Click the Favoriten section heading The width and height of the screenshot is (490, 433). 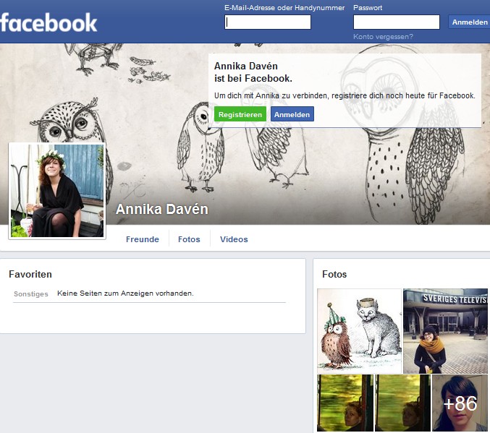(30, 274)
